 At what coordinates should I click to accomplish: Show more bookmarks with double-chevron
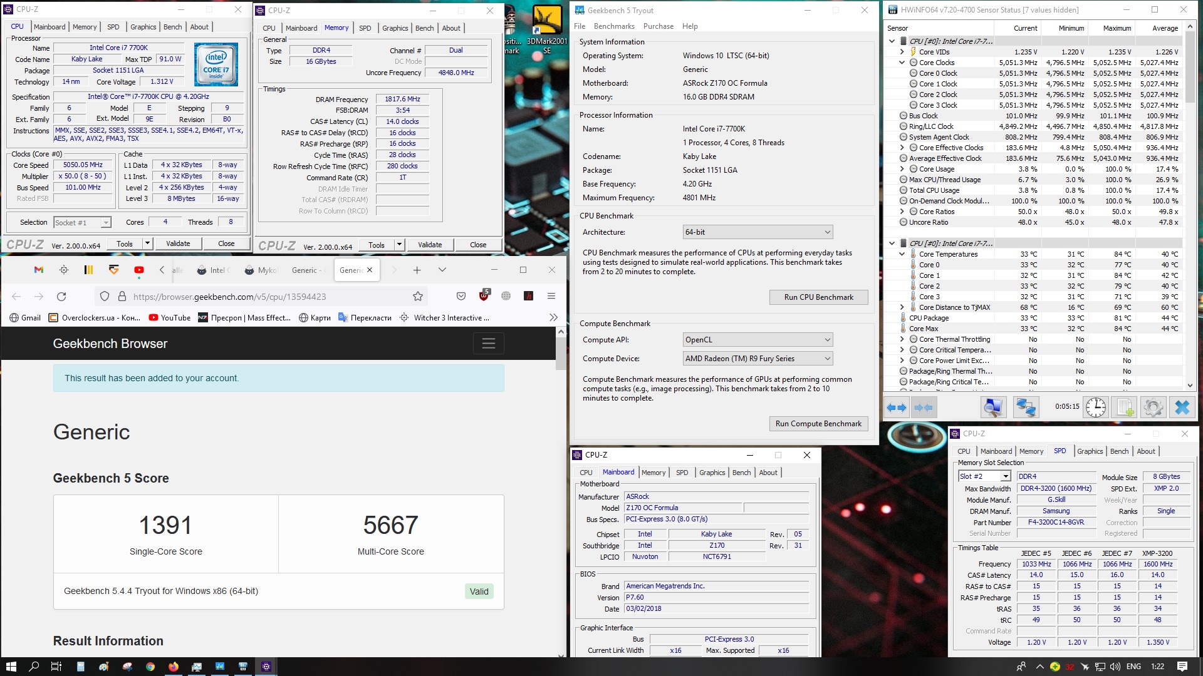coord(553,317)
